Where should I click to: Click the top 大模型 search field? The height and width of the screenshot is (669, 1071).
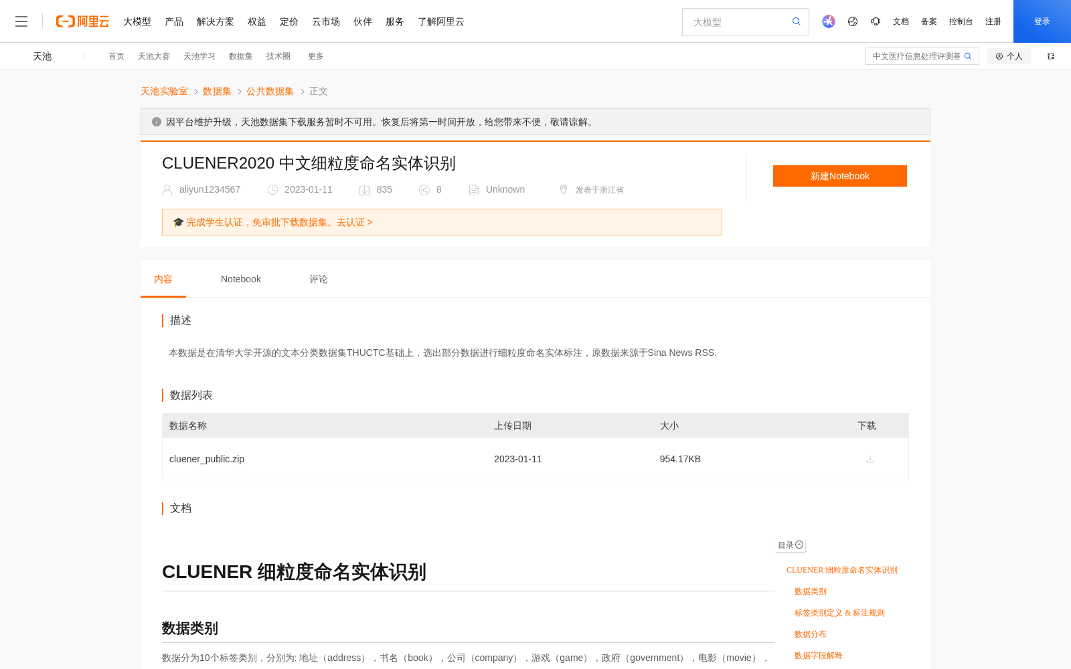(x=736, y=22)
